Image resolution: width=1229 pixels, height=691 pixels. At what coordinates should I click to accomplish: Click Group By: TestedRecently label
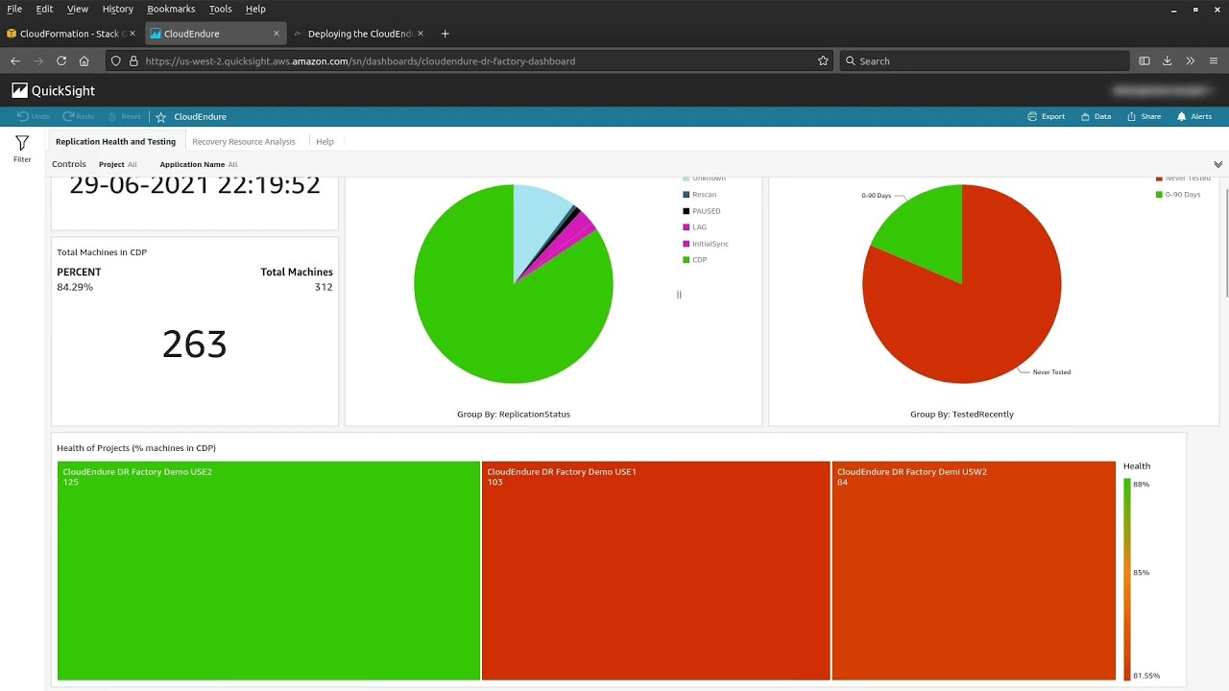coord(962,415)
